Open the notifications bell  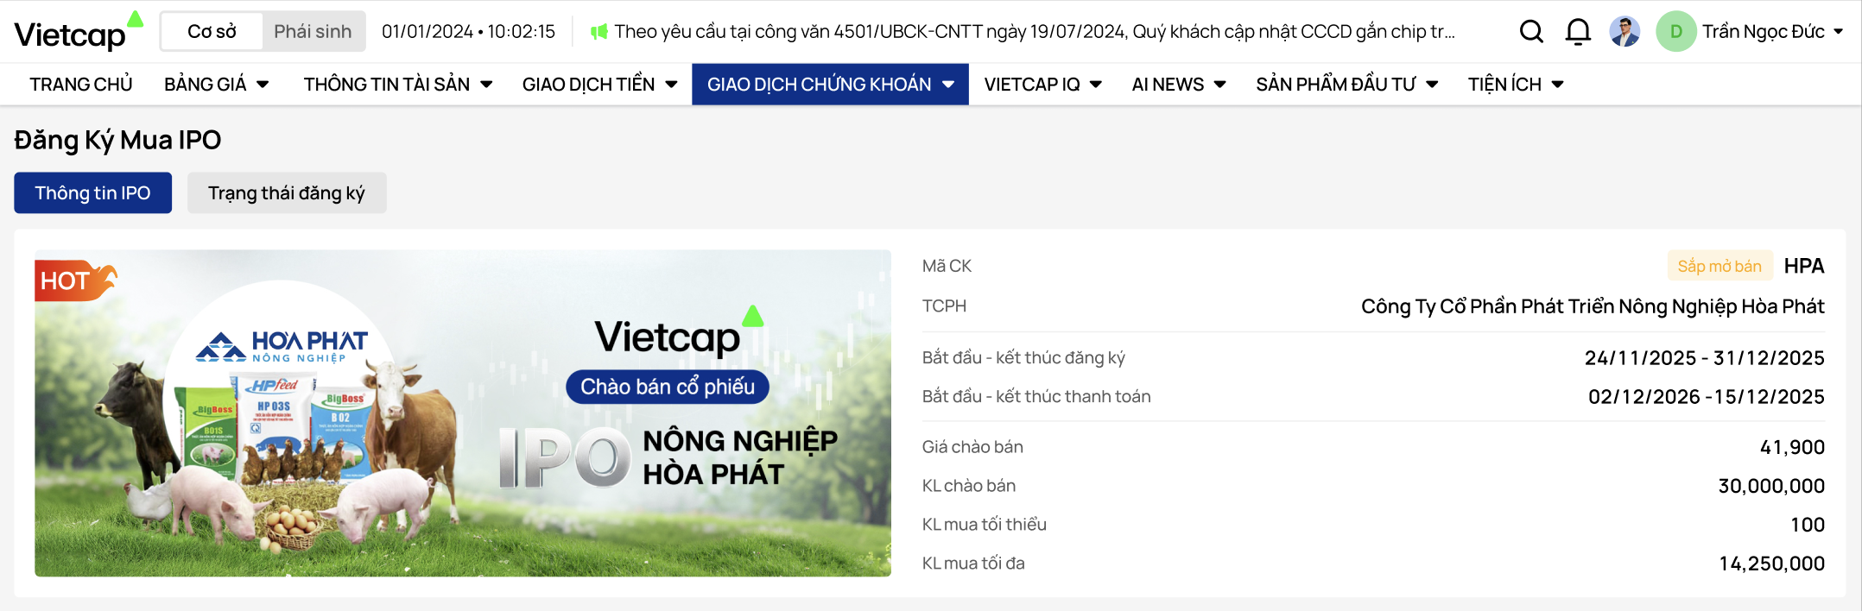click(1578, 32)
